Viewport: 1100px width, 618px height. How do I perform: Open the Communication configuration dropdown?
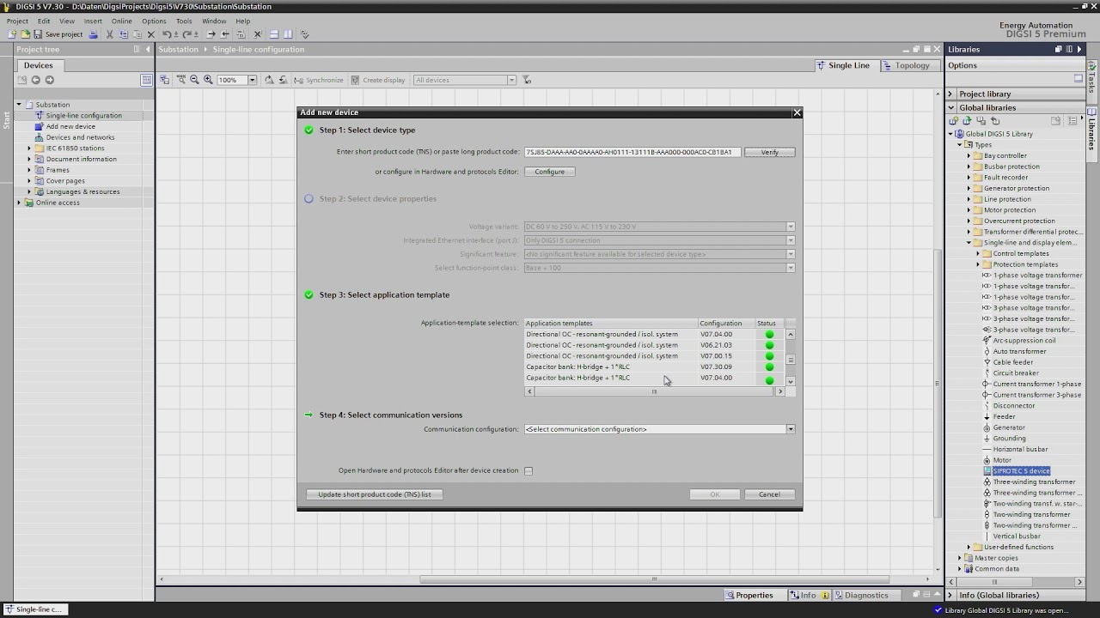(791, 429)
